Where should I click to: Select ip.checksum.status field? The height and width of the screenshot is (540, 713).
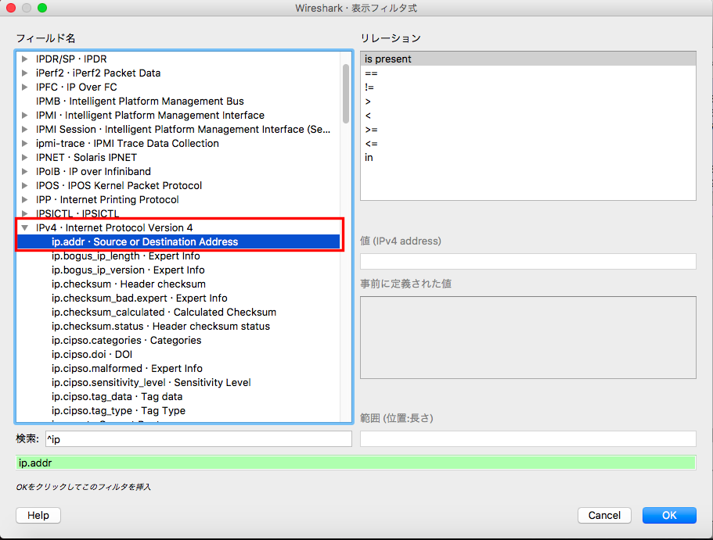click(178, 327)
